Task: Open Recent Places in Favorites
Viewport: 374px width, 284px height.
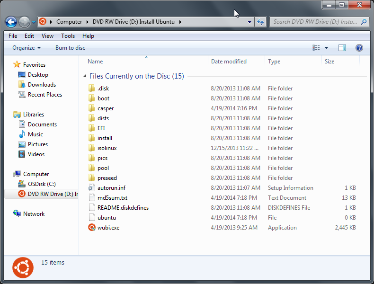Action: [x=45, y=95]
